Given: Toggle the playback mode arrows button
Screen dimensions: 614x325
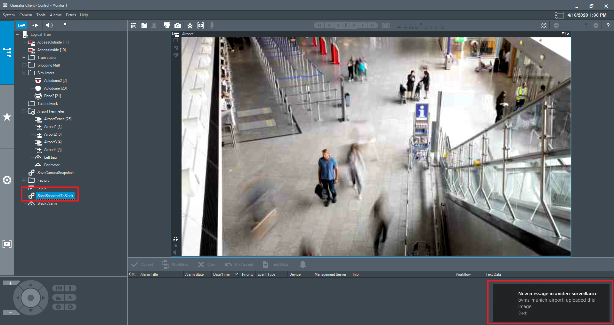Looking at the screenshot, I should (x=35, y=25).
